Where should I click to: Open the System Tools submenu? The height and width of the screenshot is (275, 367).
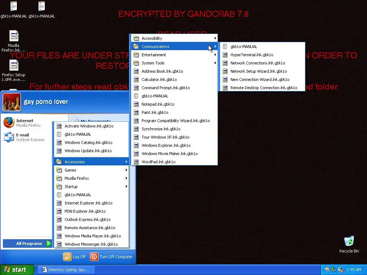pos(175,63)
